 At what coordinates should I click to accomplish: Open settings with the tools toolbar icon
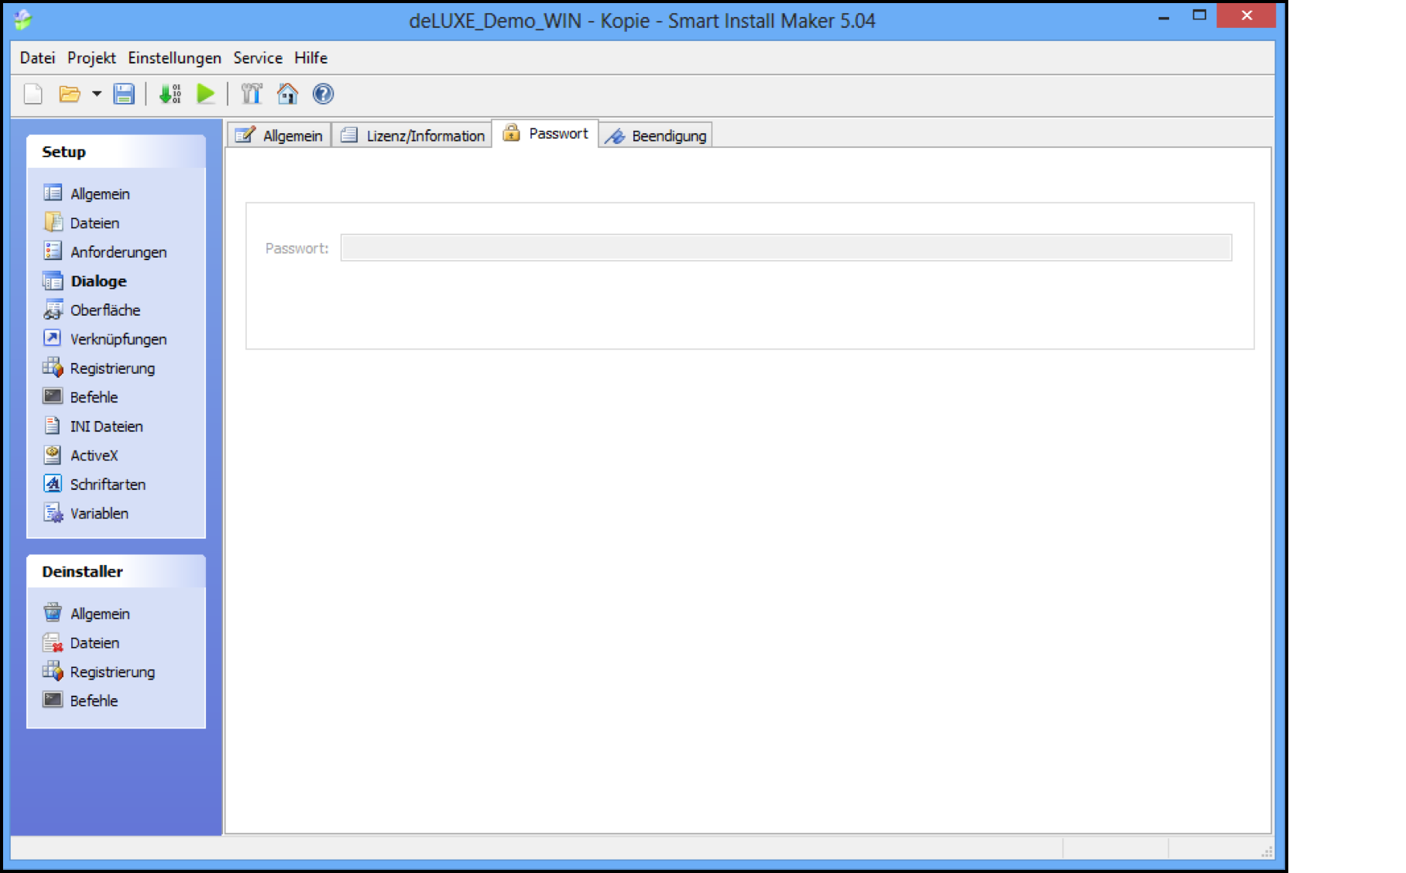click(252, 94)
